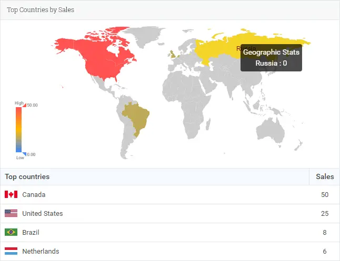Click the Brazil flag icon
The image size is (340, 261).
pyautogui.click(x=11, y=232)
